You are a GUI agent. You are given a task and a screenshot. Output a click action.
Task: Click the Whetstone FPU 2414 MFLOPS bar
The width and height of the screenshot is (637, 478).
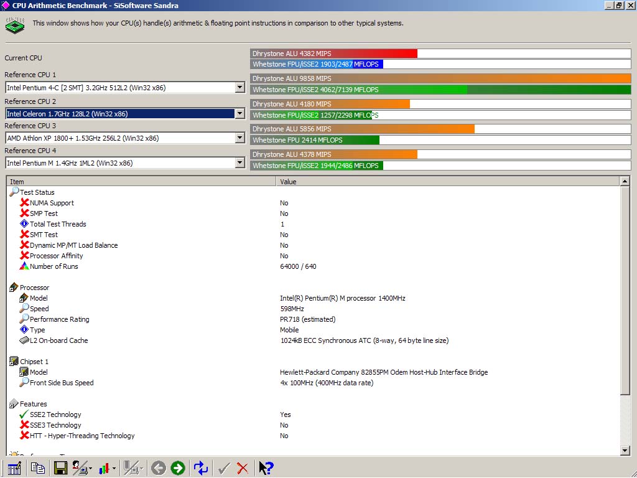tap(315, 140)
